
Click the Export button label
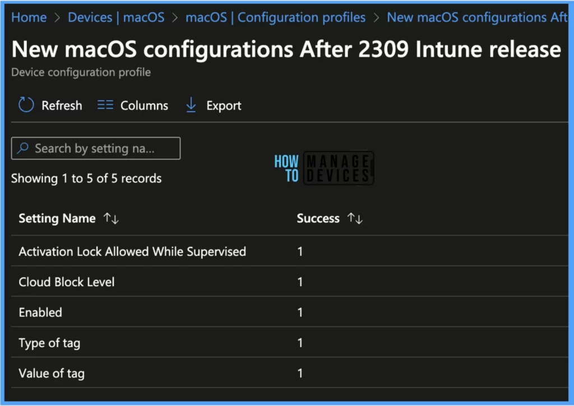pyautogui.click(x=224, y=105)
